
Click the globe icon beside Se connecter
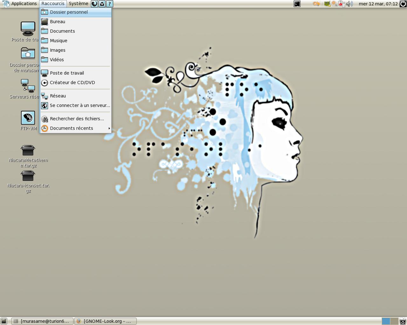tap(45, 105)
